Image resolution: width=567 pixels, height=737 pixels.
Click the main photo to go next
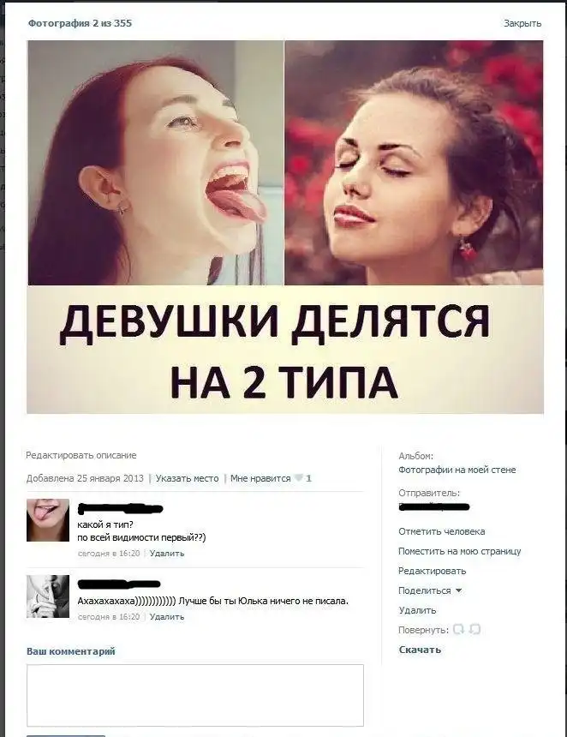pyautogui.click(x=285, y=227)
